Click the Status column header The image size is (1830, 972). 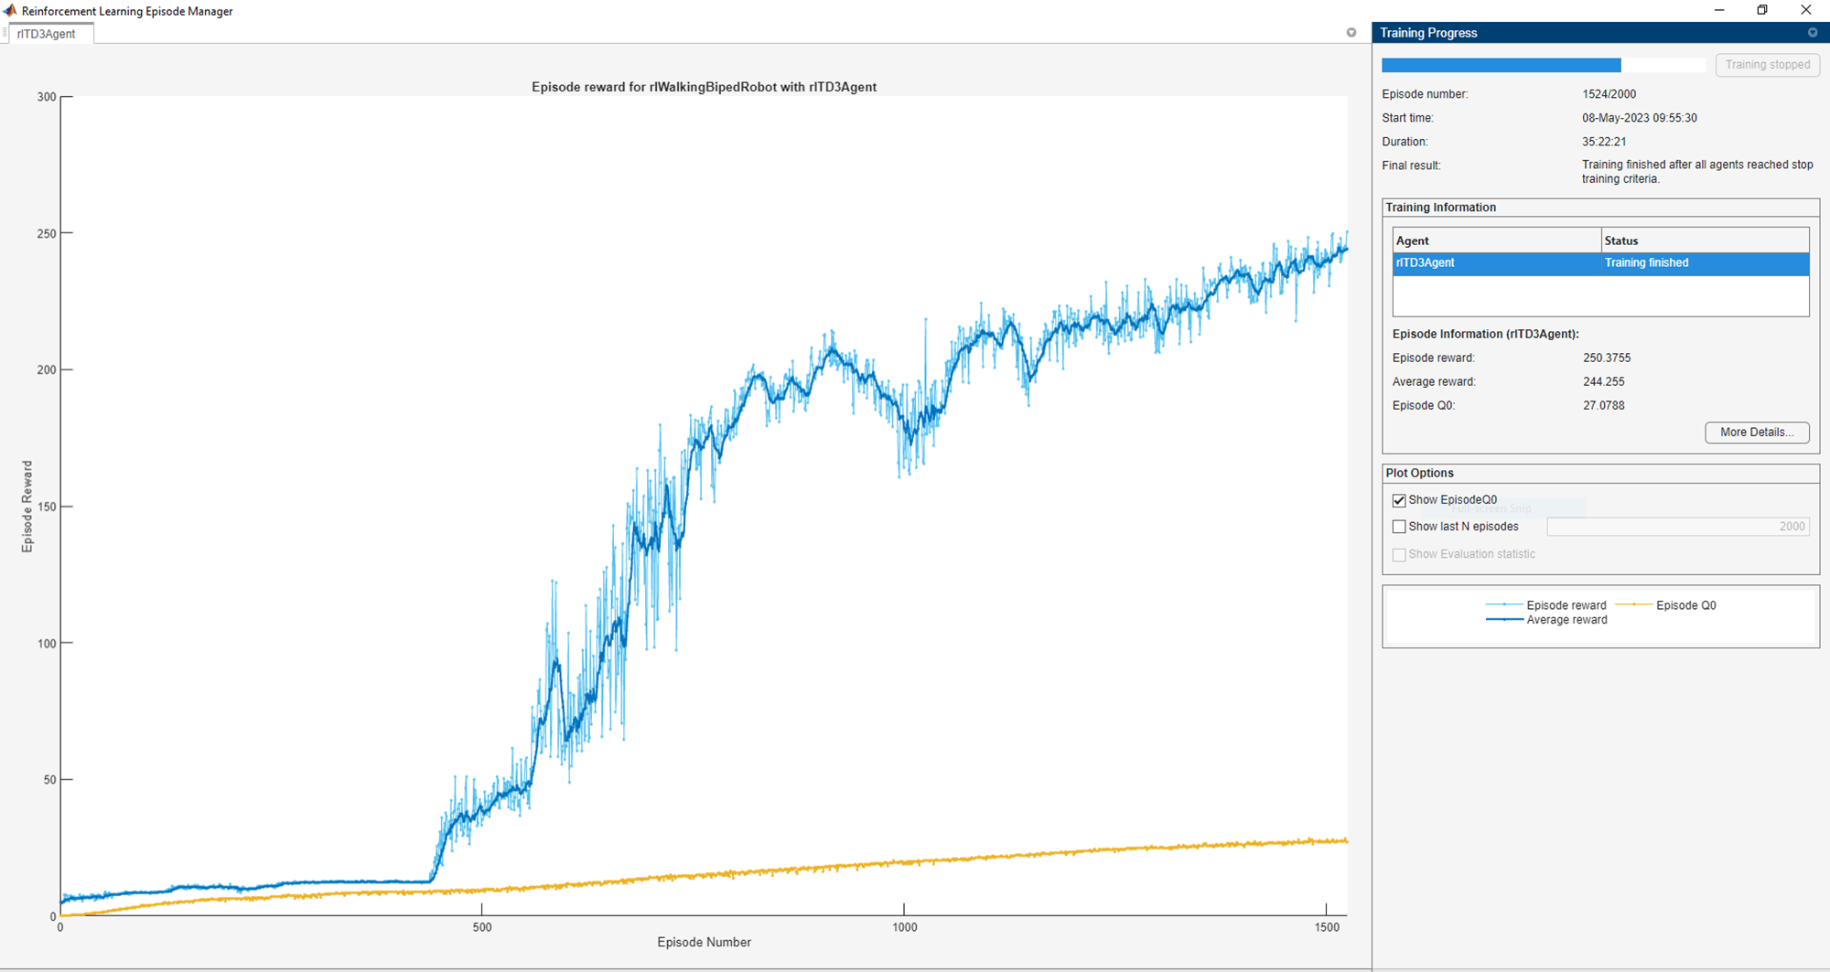[1705, 240]
